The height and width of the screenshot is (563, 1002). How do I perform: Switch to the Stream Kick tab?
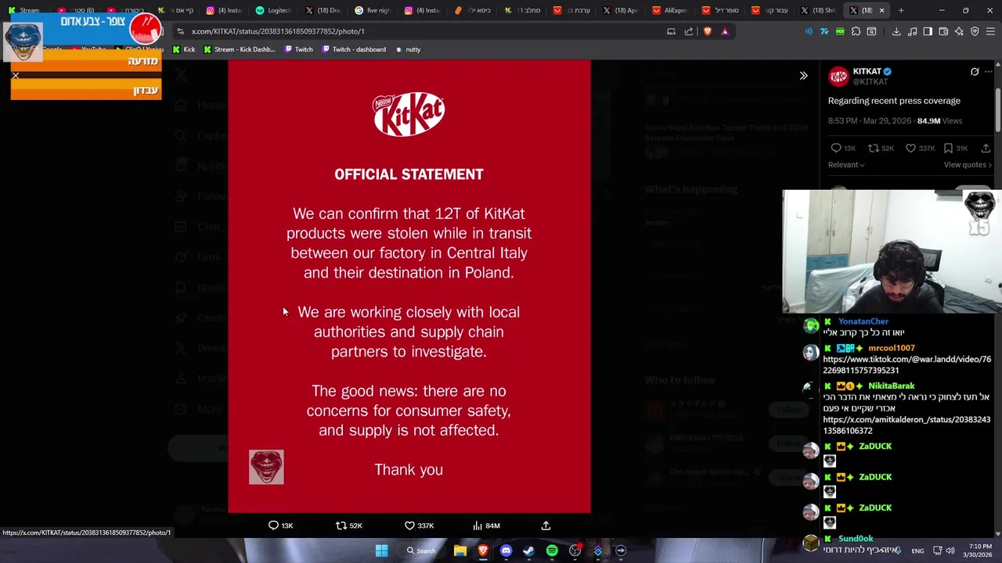coord(24,10)
